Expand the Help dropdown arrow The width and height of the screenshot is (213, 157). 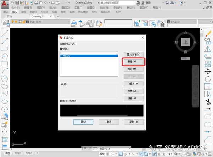pos(185,3)
